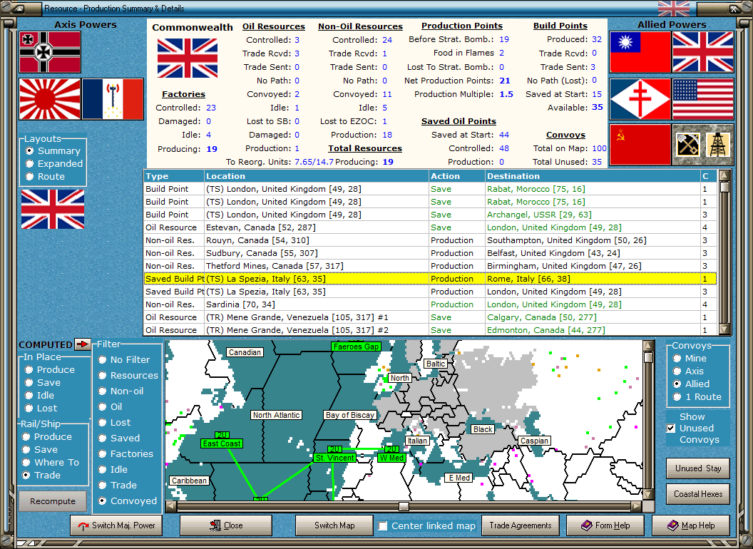The height and width of the screenshot is (549, 753).
Task: Click the red arrow beside COMPUTED
Action: (83, 344)
